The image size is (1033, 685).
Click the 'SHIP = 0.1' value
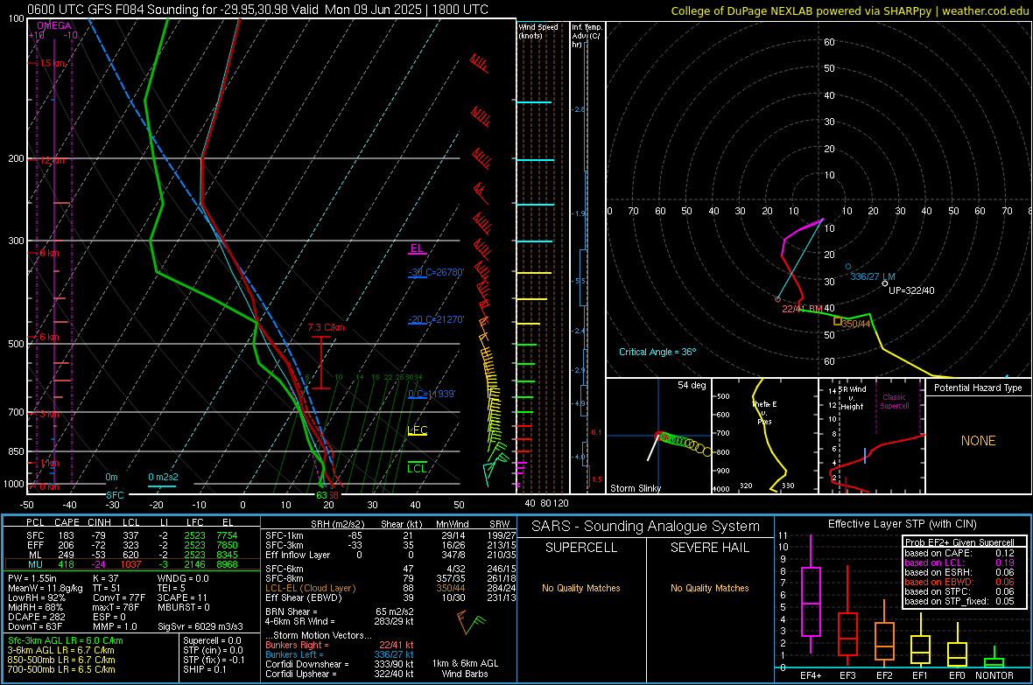(205, 669)
